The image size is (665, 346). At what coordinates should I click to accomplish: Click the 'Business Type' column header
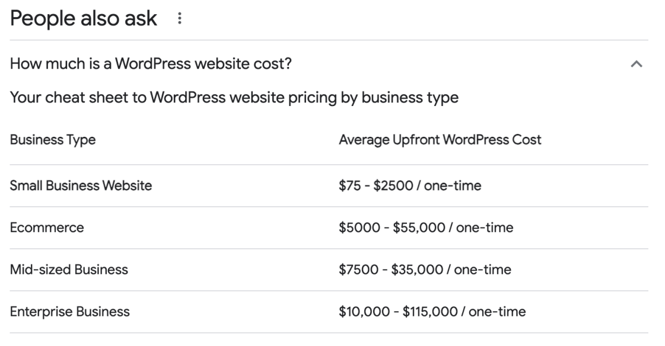click(53, 140)
